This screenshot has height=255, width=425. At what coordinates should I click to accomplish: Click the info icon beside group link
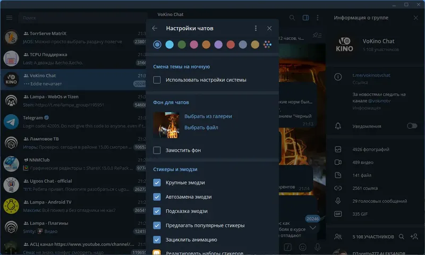pyautogui.click(x=338, y=77)
